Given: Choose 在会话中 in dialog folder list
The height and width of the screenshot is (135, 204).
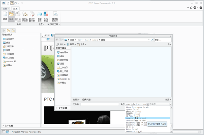Looking at the screenshot, I should click(x=63, y=52).
